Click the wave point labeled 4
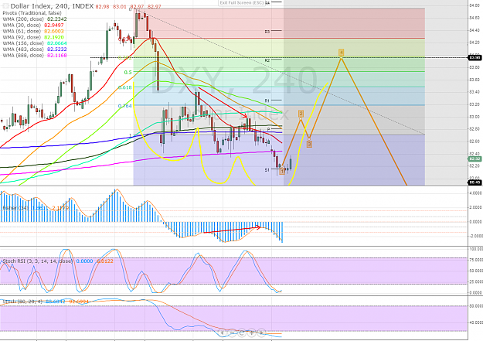 click(341, 52)
